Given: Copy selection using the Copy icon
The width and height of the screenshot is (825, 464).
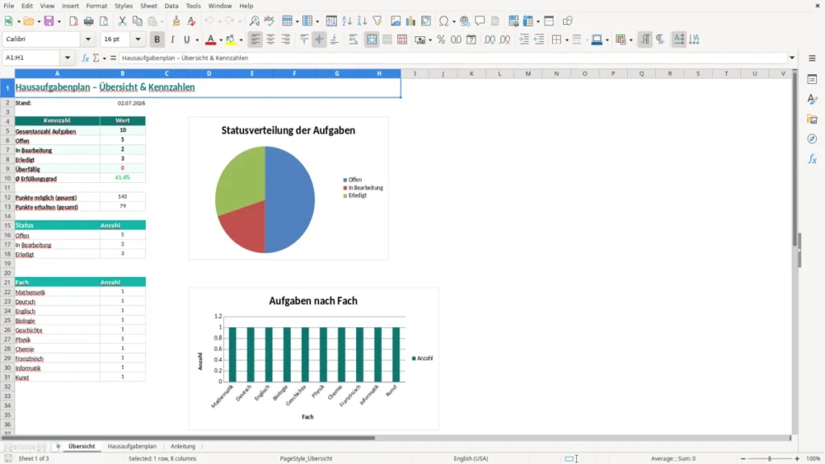Looking at the screenshot, I should pyautogui.click(x=137, y=21).
